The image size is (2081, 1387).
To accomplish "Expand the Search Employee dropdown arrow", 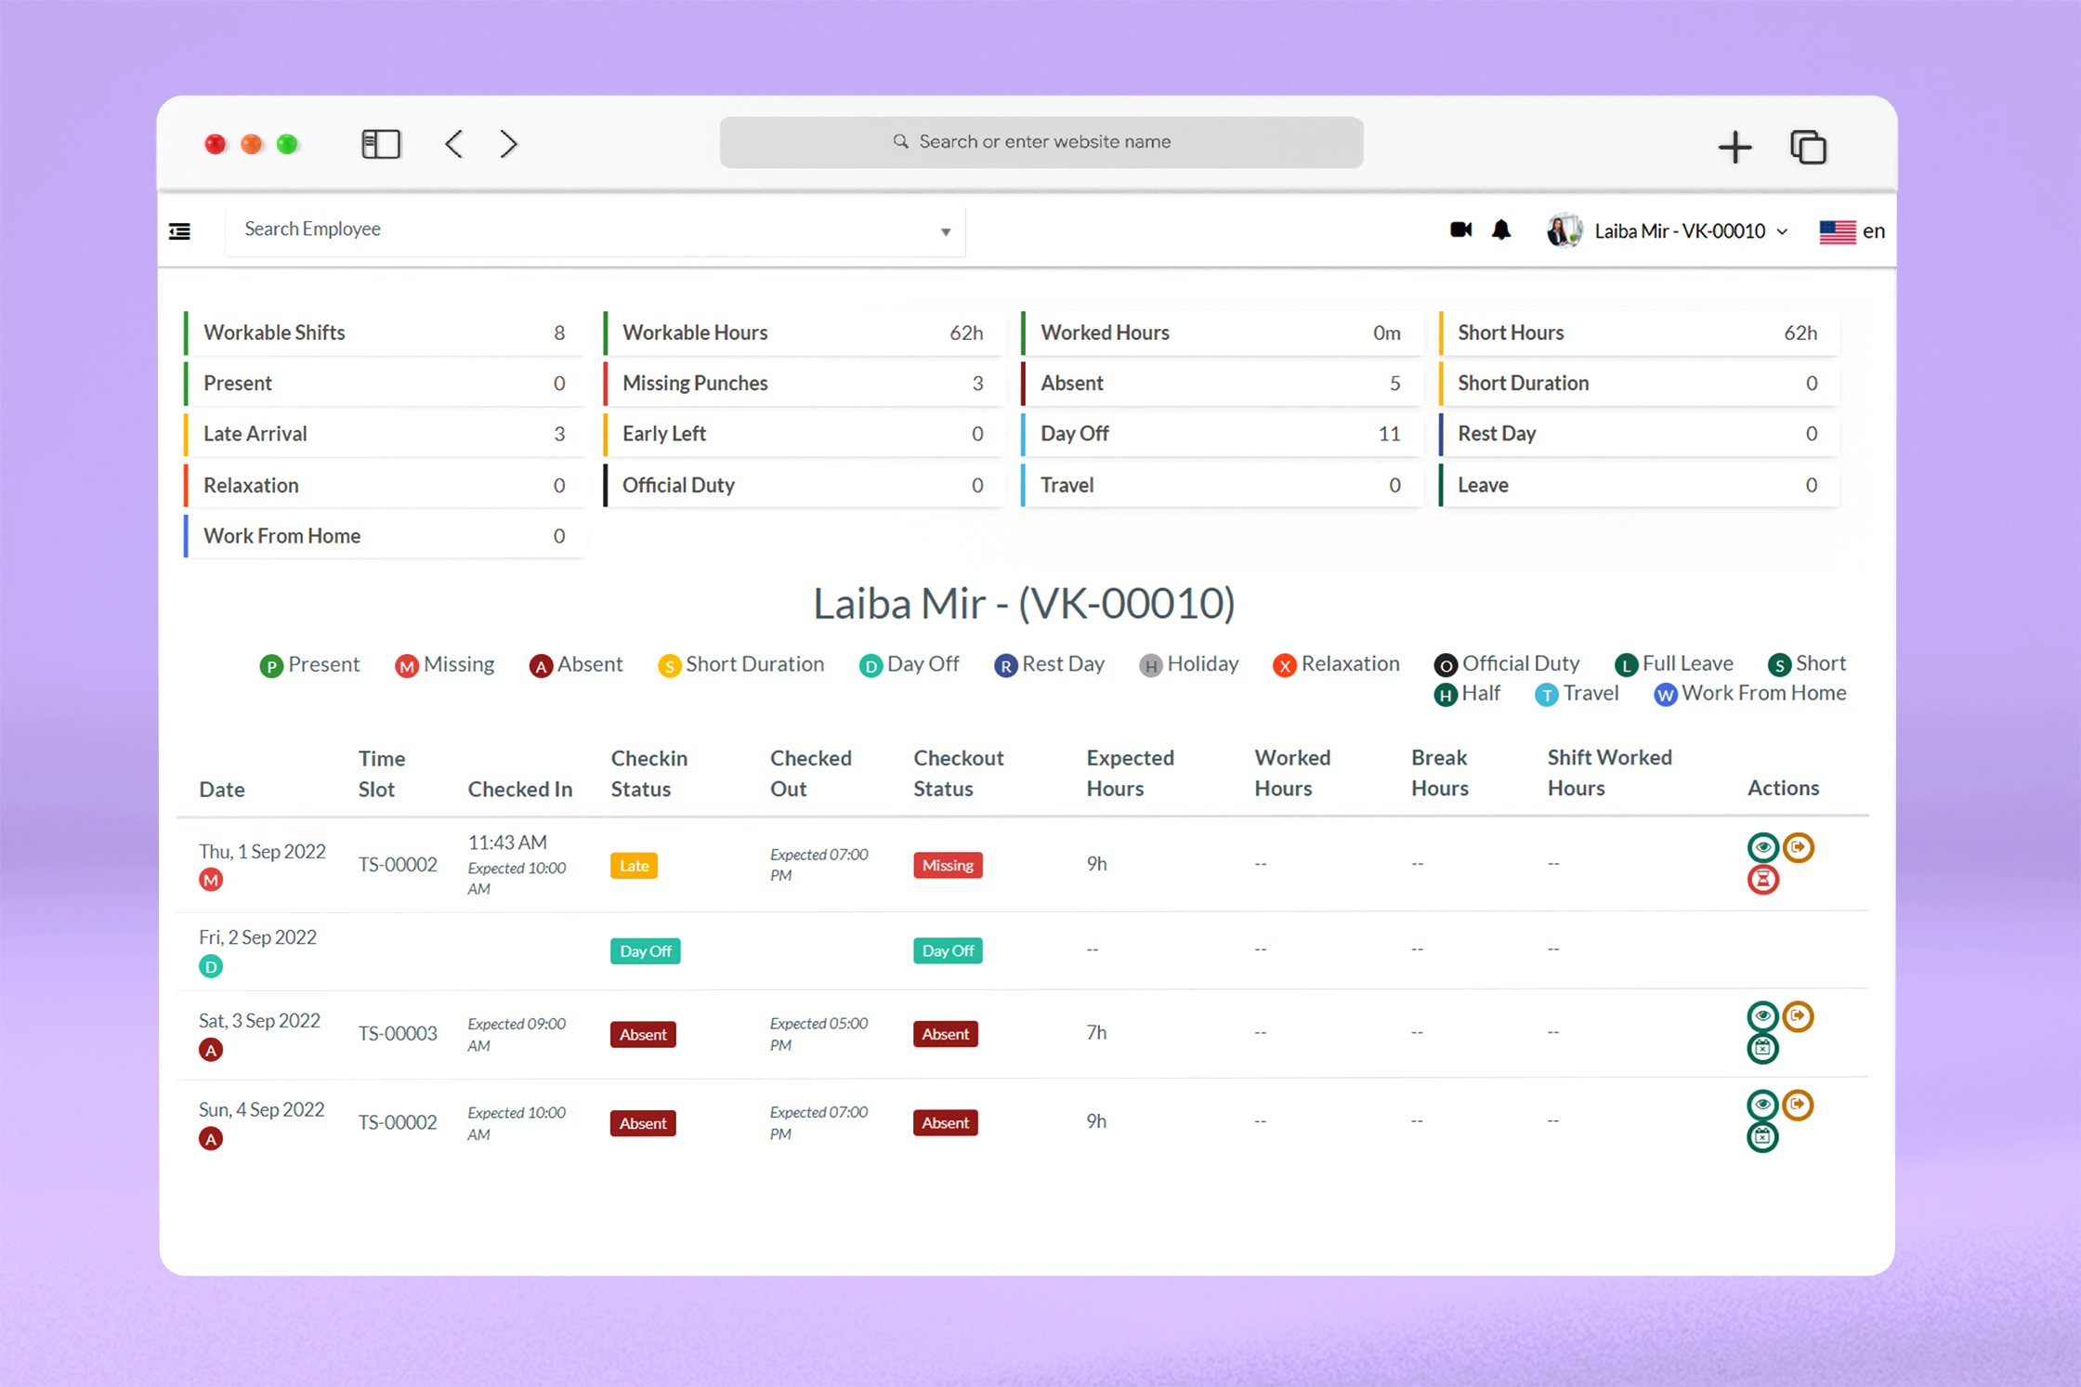I will point(945,232).
